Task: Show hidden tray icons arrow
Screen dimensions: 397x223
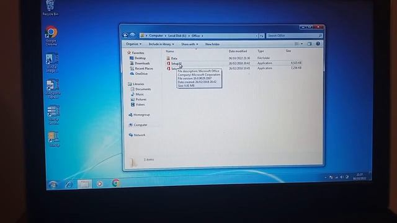Action: click(325, 178)
